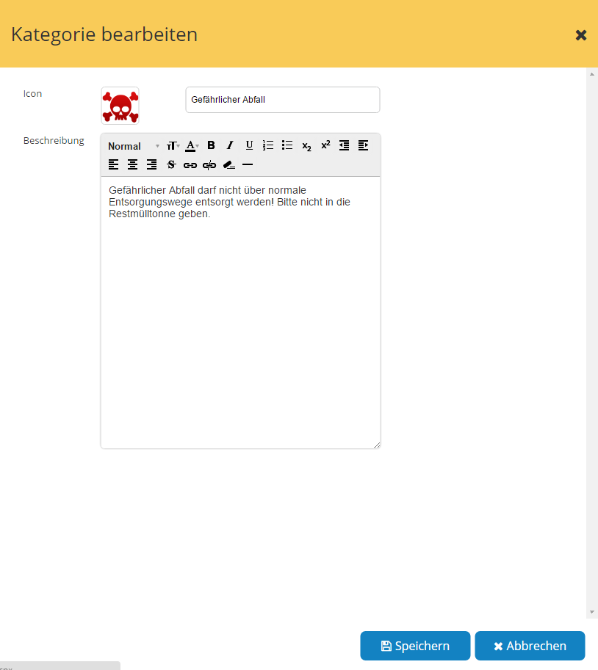Decrease indent (outdent) of text
The height and width of the screenshot is (670, 598).
345,146
